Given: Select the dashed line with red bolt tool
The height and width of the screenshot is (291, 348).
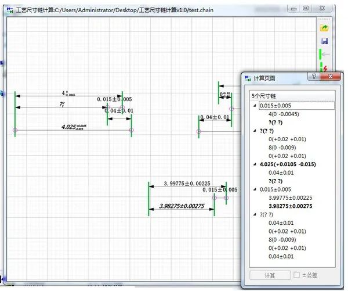Looking at the screenshot, I should tap(324, 67).
